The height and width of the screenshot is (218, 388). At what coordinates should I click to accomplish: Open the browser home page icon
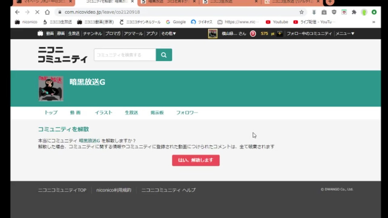point(47,12)
